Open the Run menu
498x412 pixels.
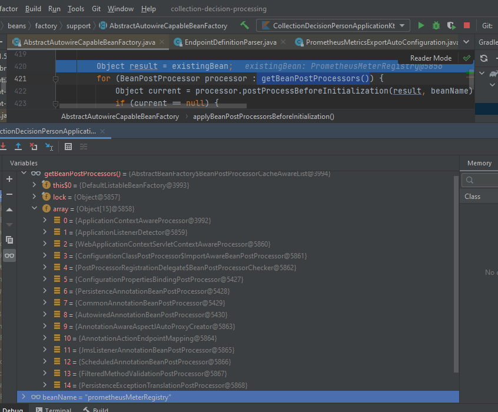click(x=54, y=9)
